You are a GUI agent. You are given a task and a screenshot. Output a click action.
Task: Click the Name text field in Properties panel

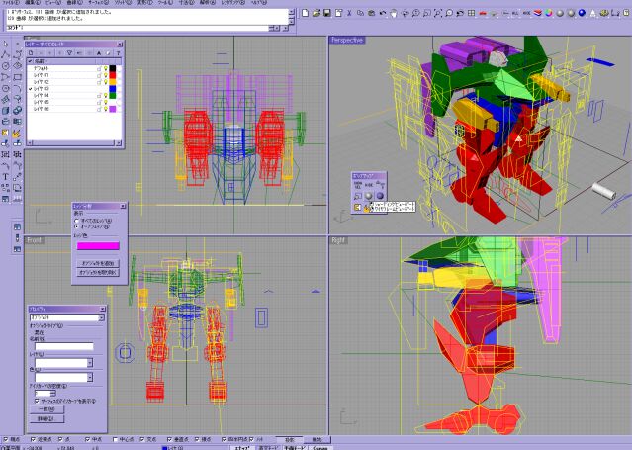click(x=64, y=346)
